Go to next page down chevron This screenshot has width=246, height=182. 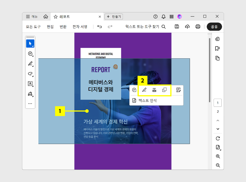pyautogui.click(x=218, y=129)
